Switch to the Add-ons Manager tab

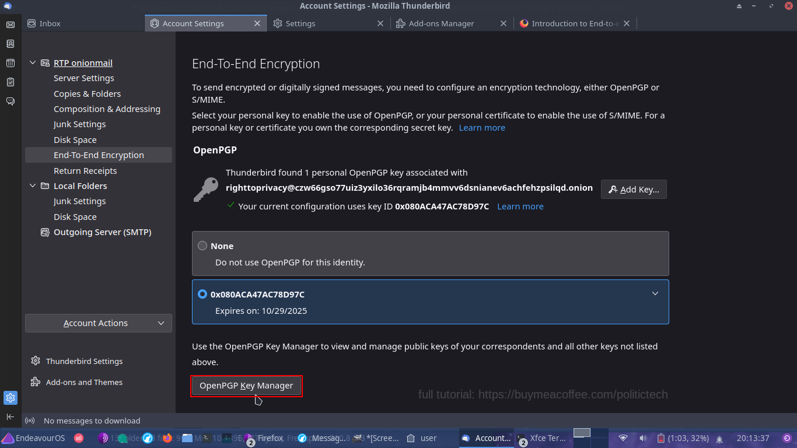coord(452,23)
